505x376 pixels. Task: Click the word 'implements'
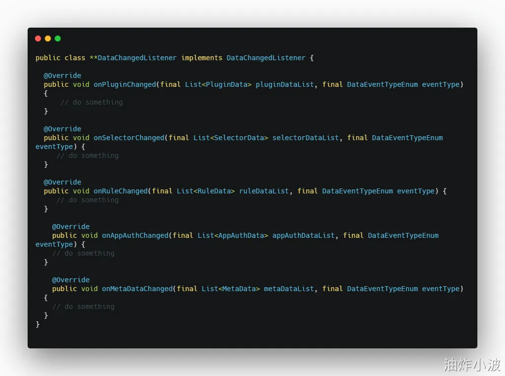tap(202, 58)
